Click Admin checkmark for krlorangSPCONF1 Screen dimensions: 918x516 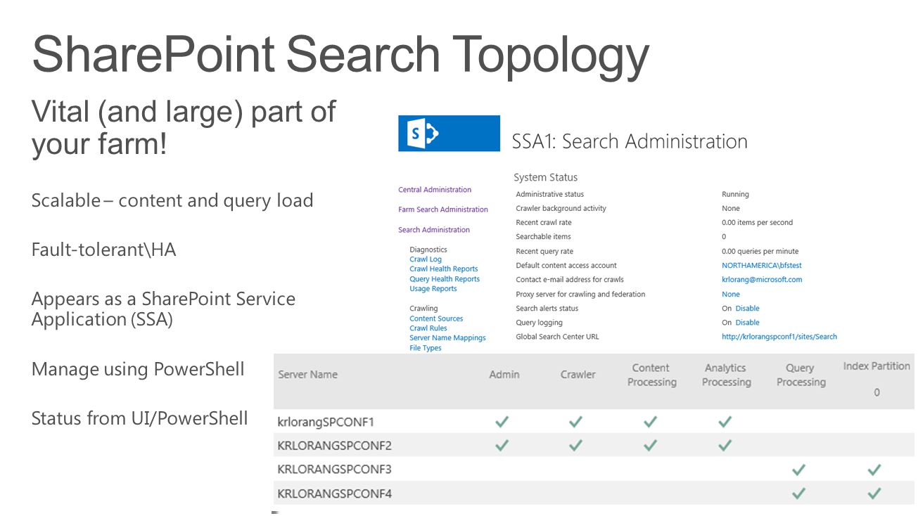pyautogui.click(x=502, y=422)
